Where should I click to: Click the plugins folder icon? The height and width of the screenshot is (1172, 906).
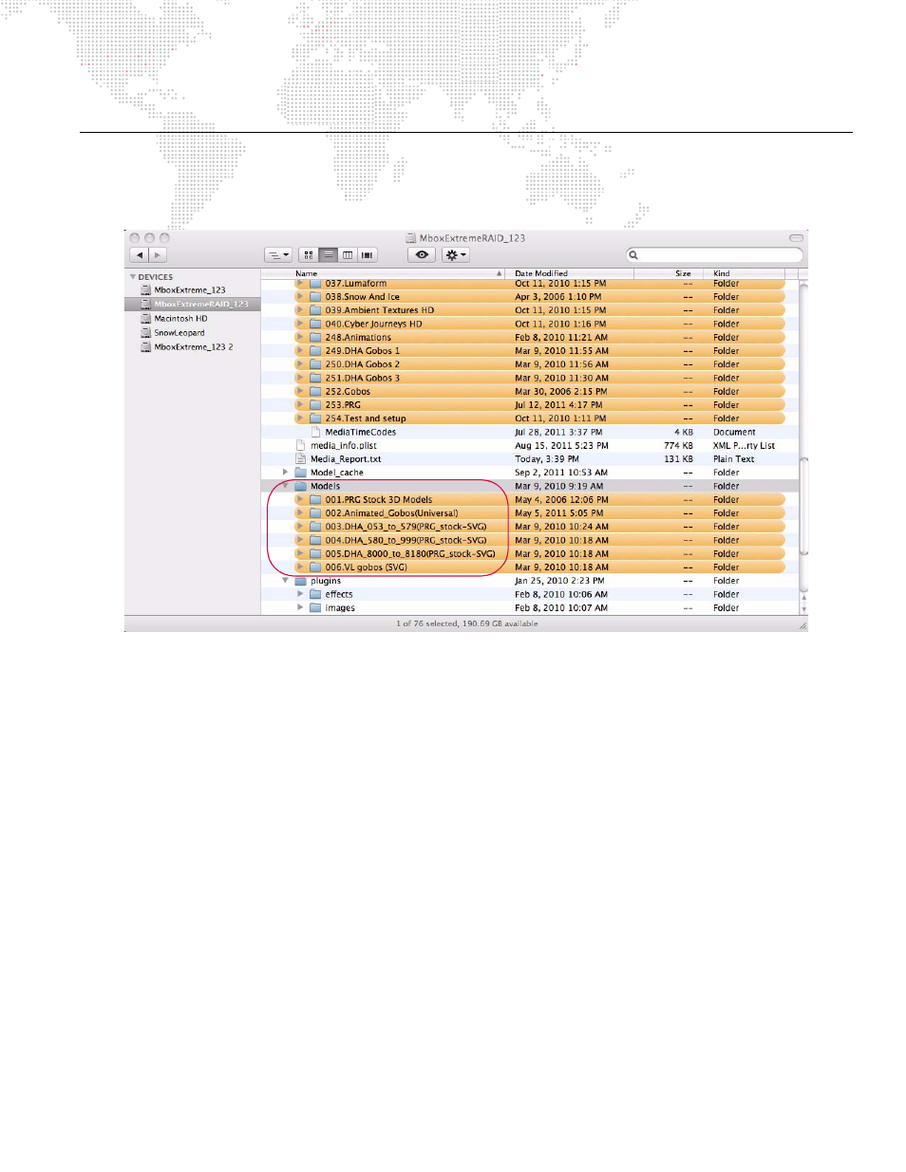click(x=300, y=581)
